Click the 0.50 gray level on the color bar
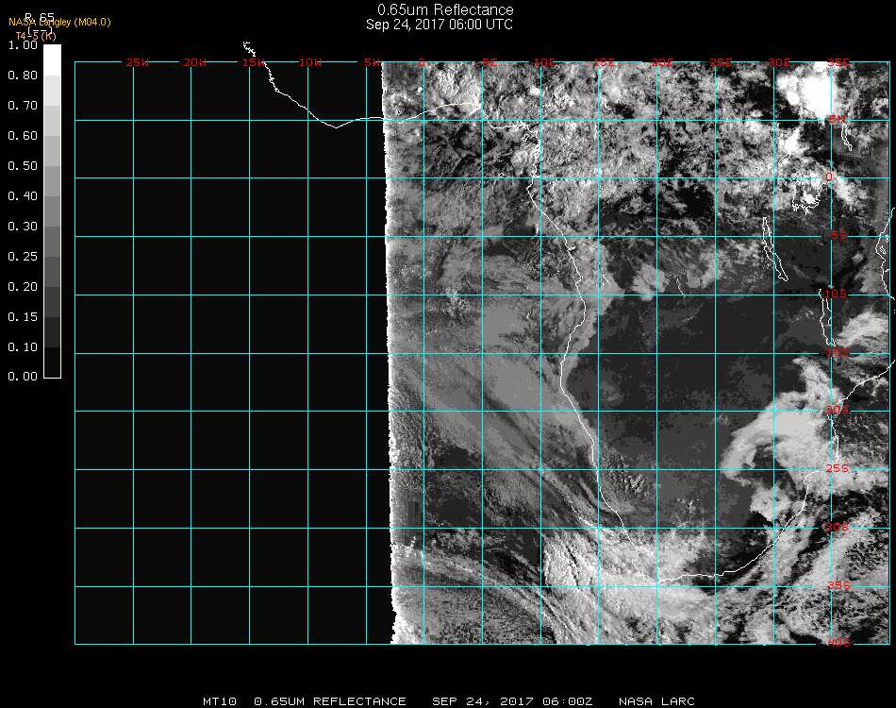The image size is (896, 708). [52, 166]
